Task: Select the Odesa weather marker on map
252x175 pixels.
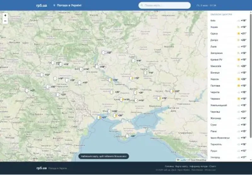Action: pos(102,118)
